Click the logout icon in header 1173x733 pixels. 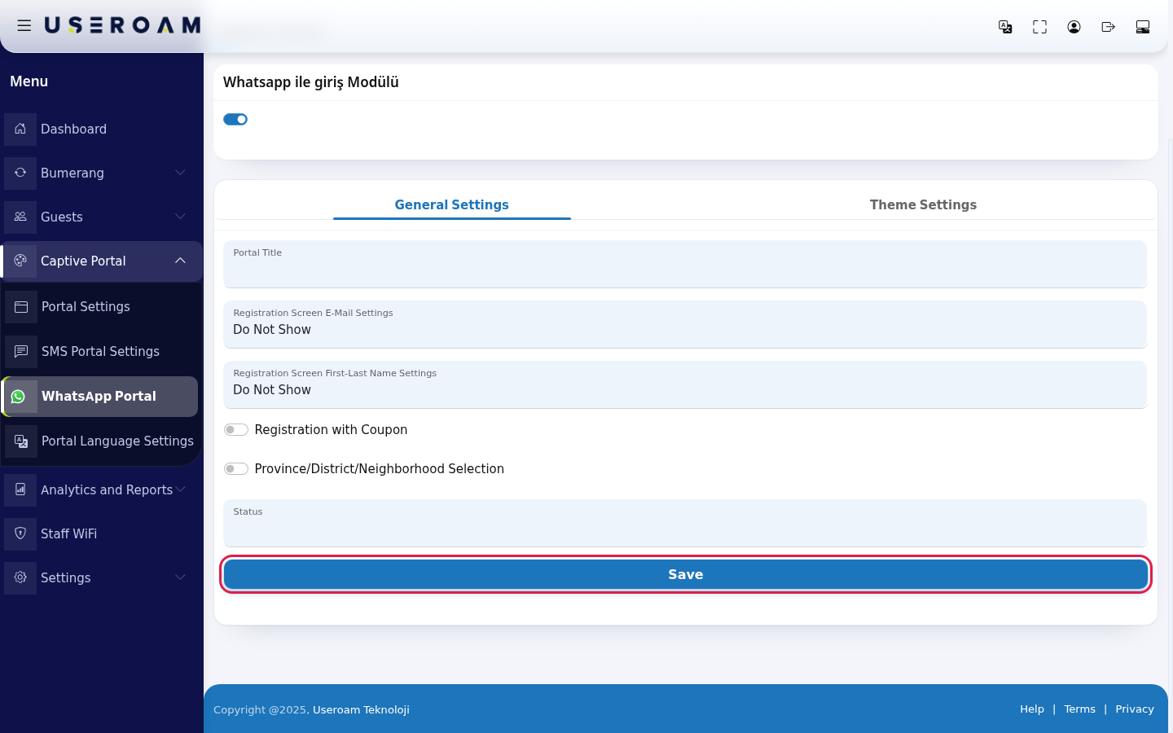1108,27
